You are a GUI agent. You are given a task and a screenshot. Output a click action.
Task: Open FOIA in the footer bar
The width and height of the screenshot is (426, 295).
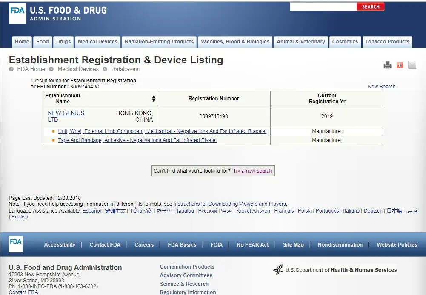coord(216,245)
